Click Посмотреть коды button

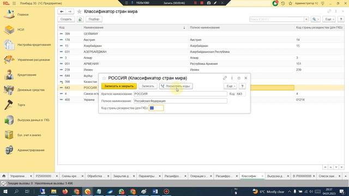[176, 86]
